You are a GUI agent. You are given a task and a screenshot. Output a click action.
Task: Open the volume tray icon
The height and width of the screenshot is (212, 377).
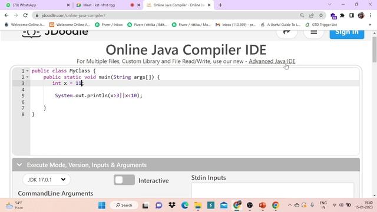click(341, 205)
